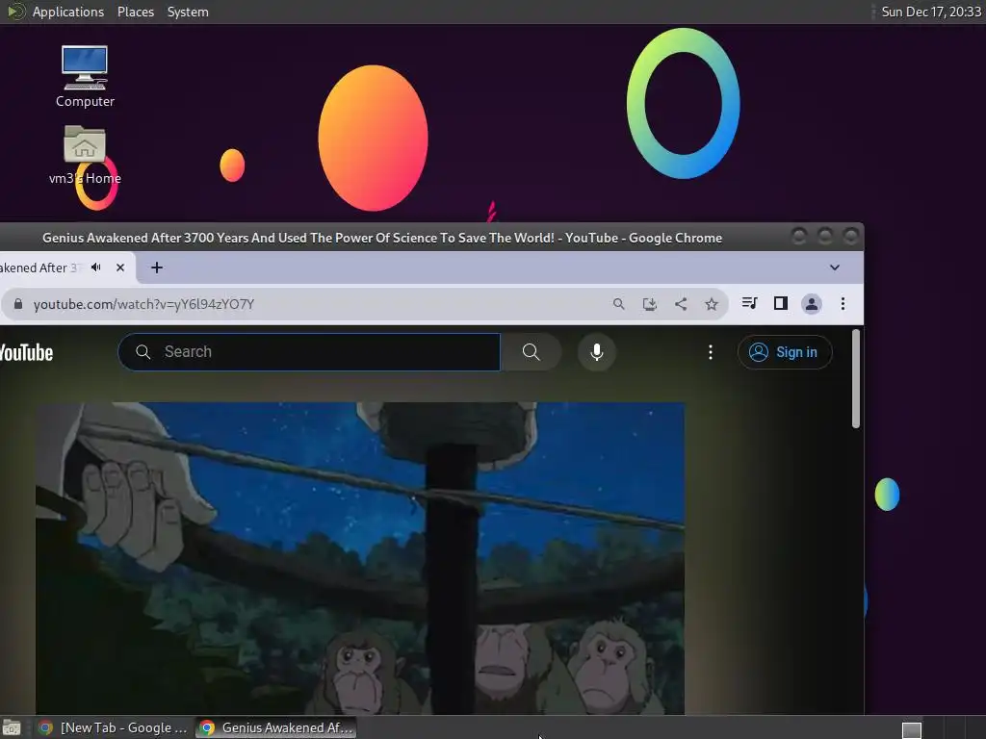Open the Chrome profile avatar

(x=811, y=304)
